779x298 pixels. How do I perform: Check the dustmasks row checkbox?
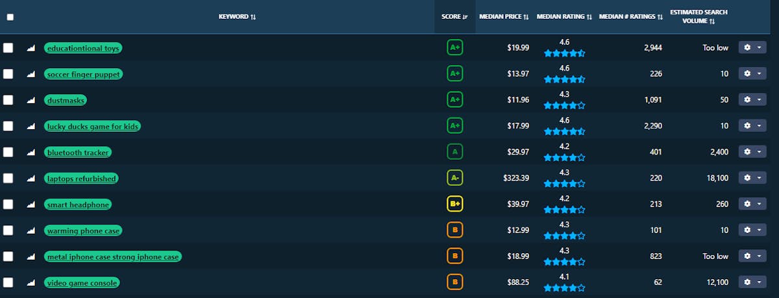[8, 100]
